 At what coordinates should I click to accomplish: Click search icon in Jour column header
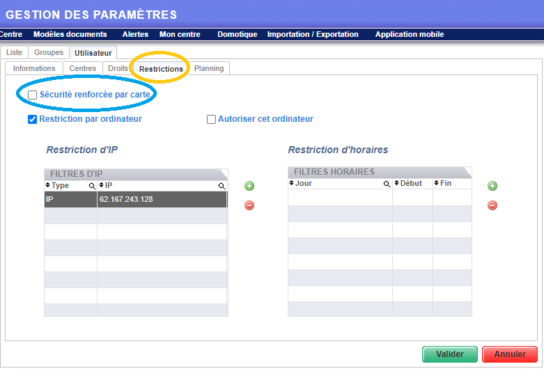[387, 184]
